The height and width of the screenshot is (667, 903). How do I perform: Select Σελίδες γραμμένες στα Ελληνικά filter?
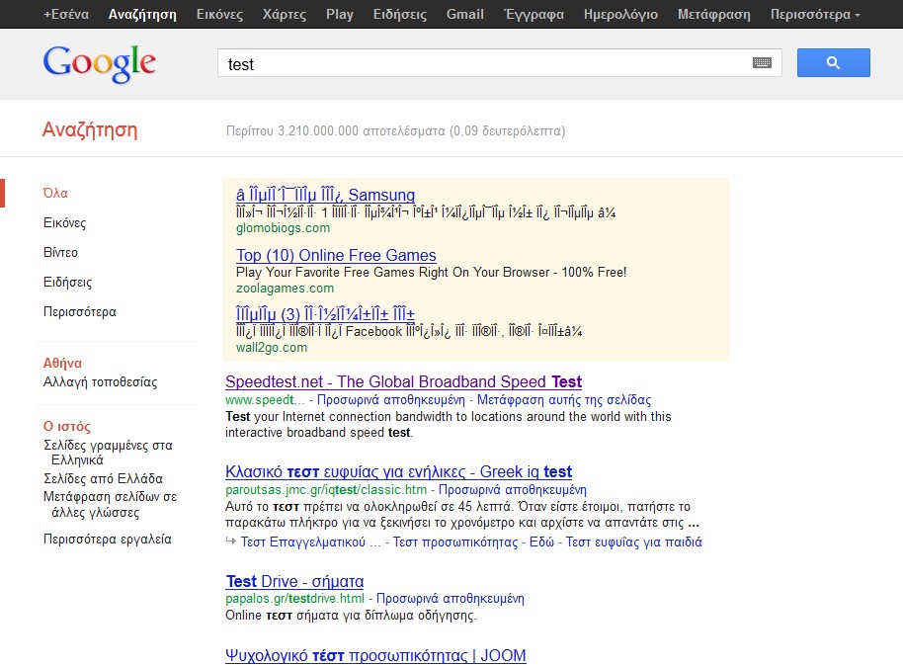[109, 453]
